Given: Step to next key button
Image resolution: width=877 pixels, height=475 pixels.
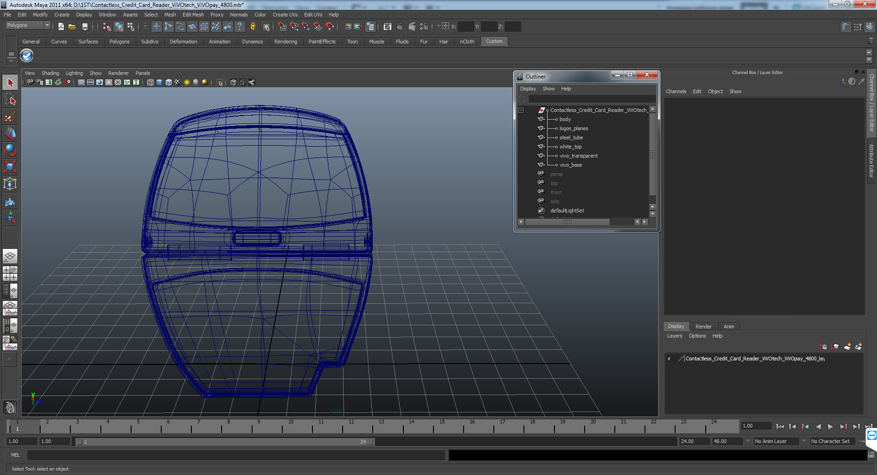Looking at the screenshot, I should point(843,427).
